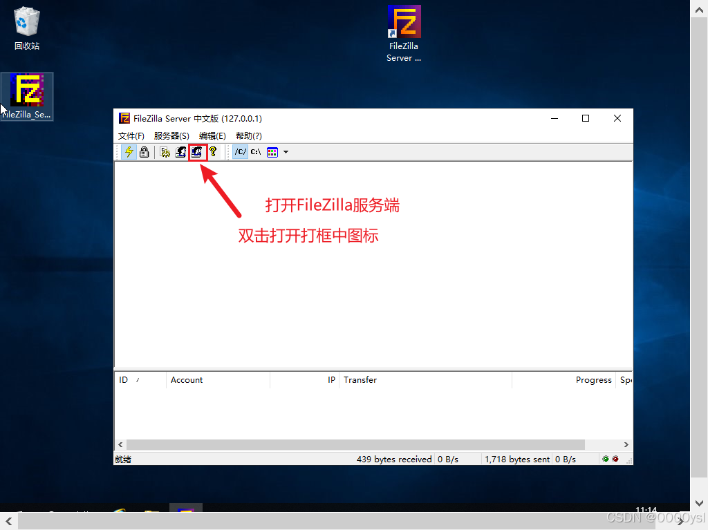
Task: Click the "439 bytes received" status entry
Action: click(394, 460)
